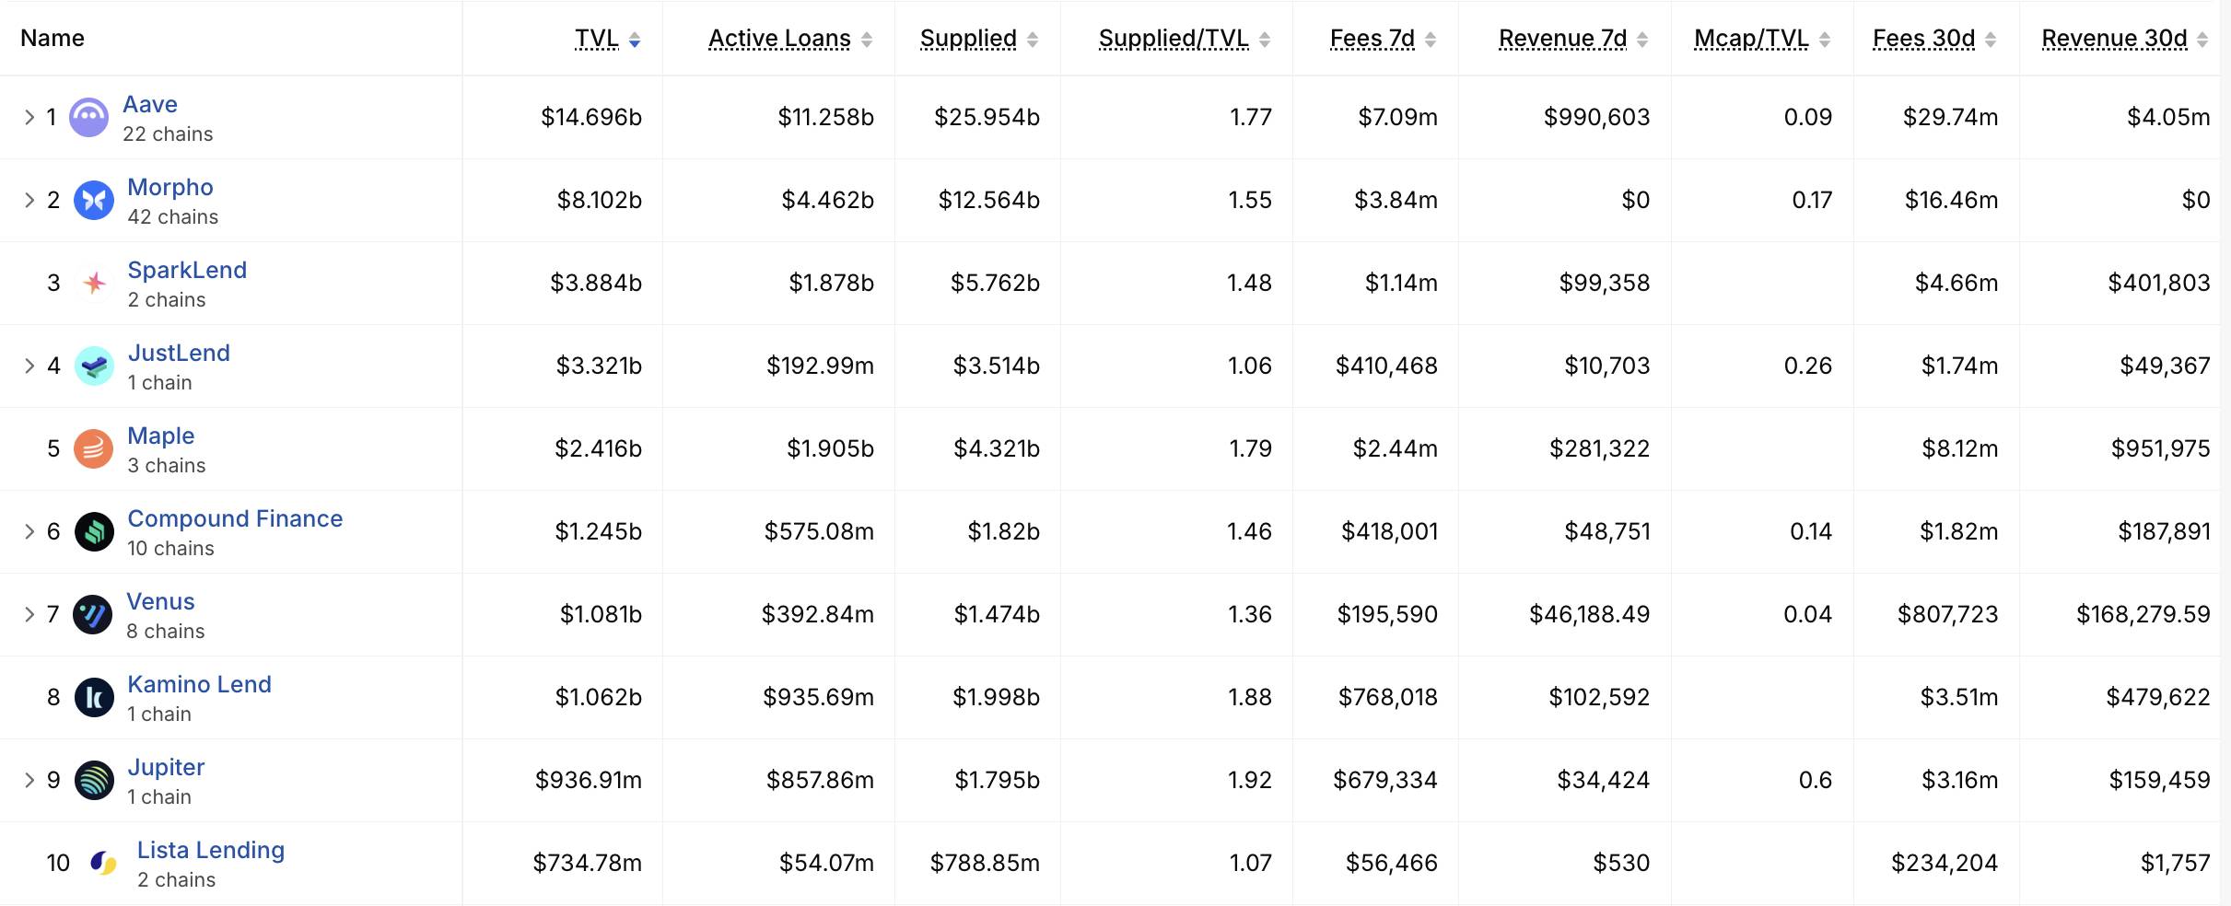This screenshot has height=906, width=2231.
Task: Click the SparkLend star logo icon
Action: [x=94, y=283]
